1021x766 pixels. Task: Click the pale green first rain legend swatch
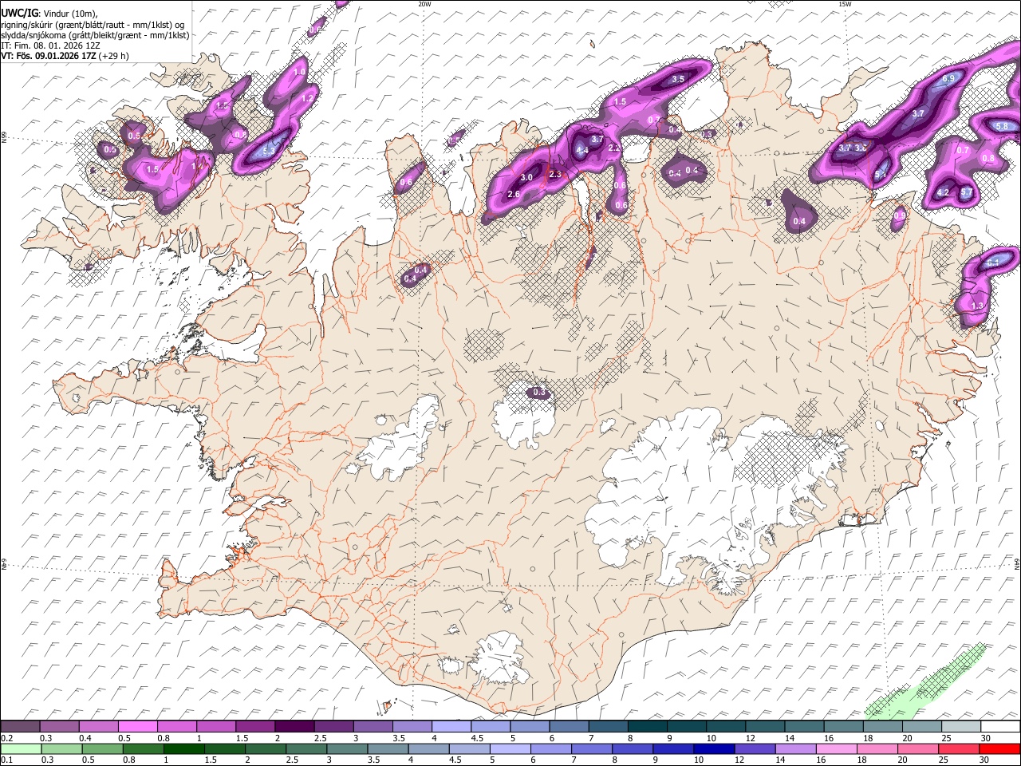(x=21, y=748)
